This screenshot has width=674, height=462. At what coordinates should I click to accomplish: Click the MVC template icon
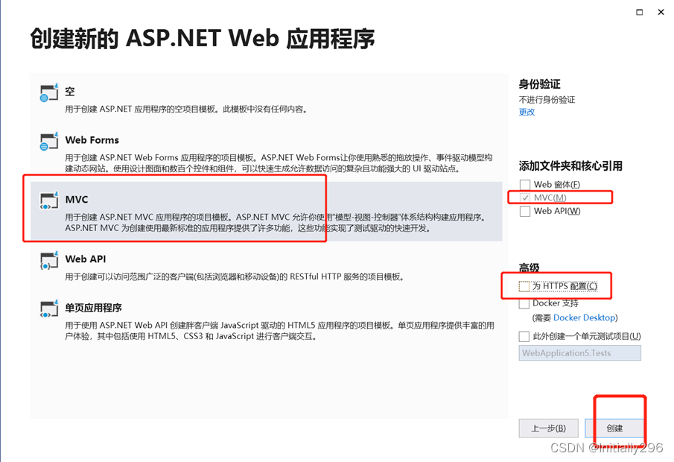click(x=48, y=201)
